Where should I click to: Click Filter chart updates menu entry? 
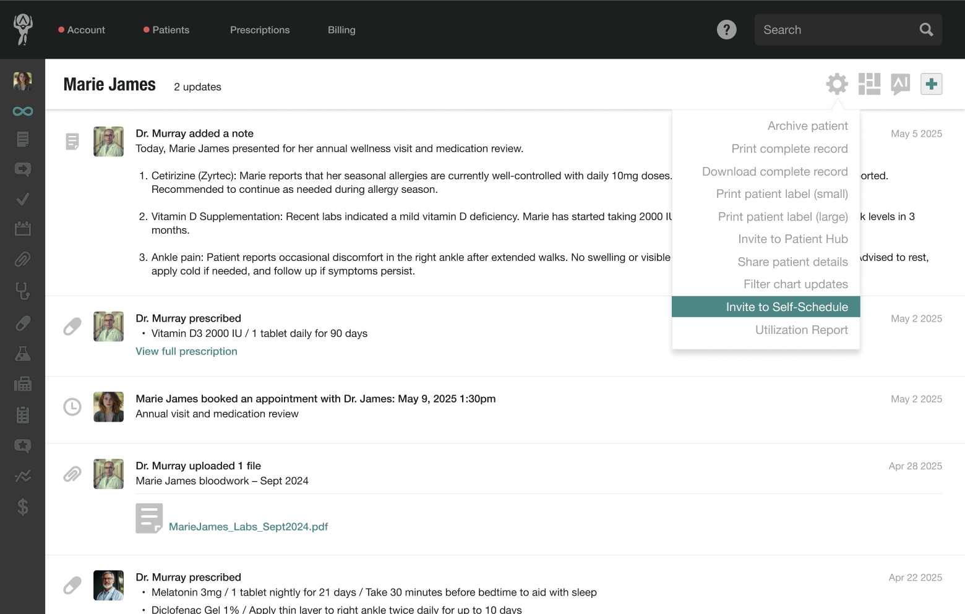[x=796, y=284]
